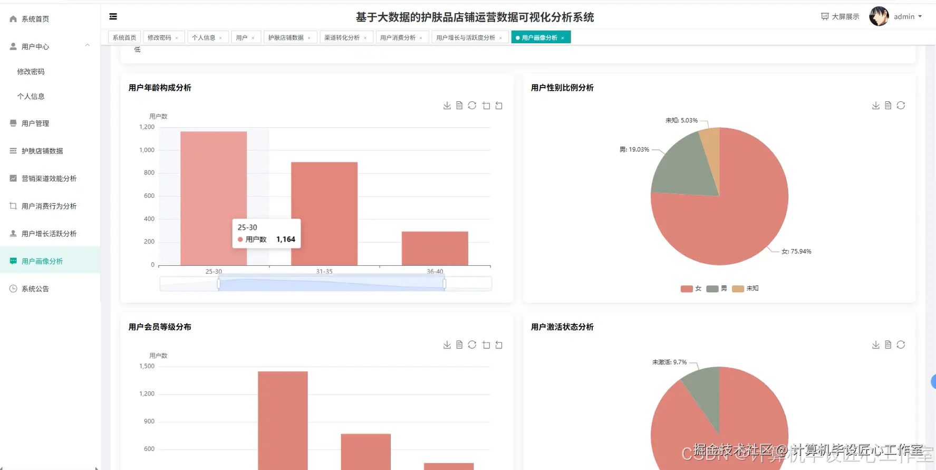This screenshot has width=936, height=470.
Task: Restore the gender ratio chart
Action: [x=901, y=105]
